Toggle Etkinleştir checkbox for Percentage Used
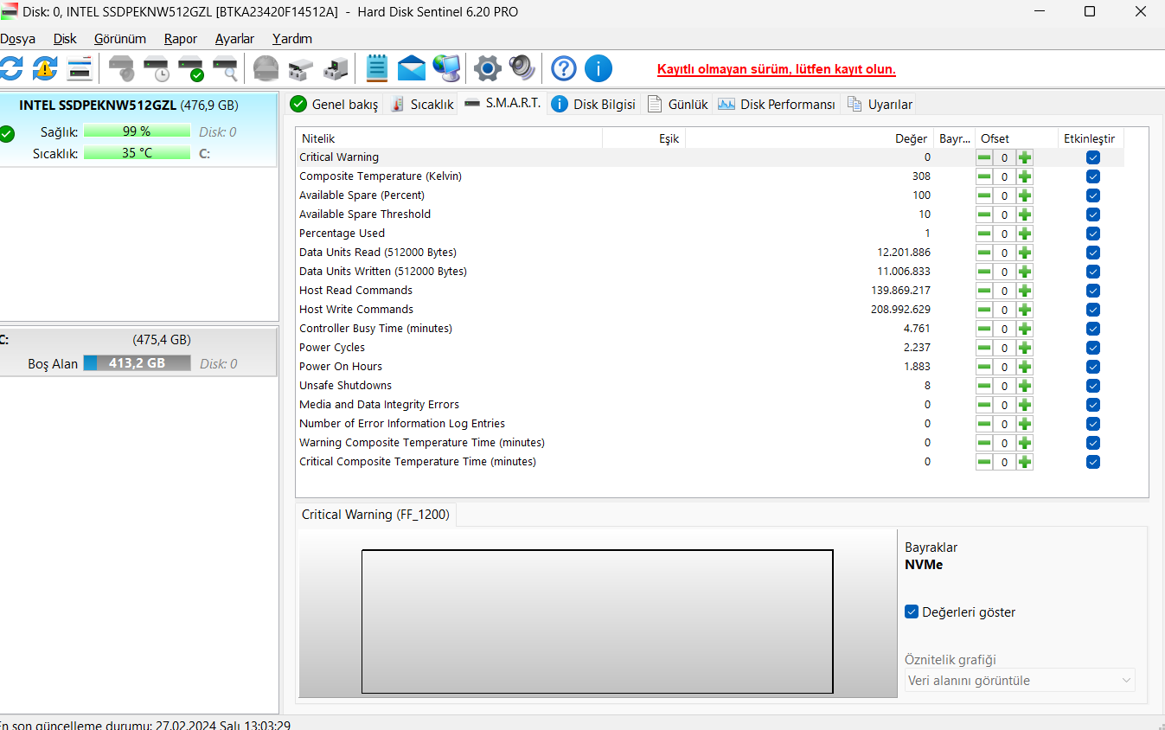1165x730 pixels. tap(1093, 234)
